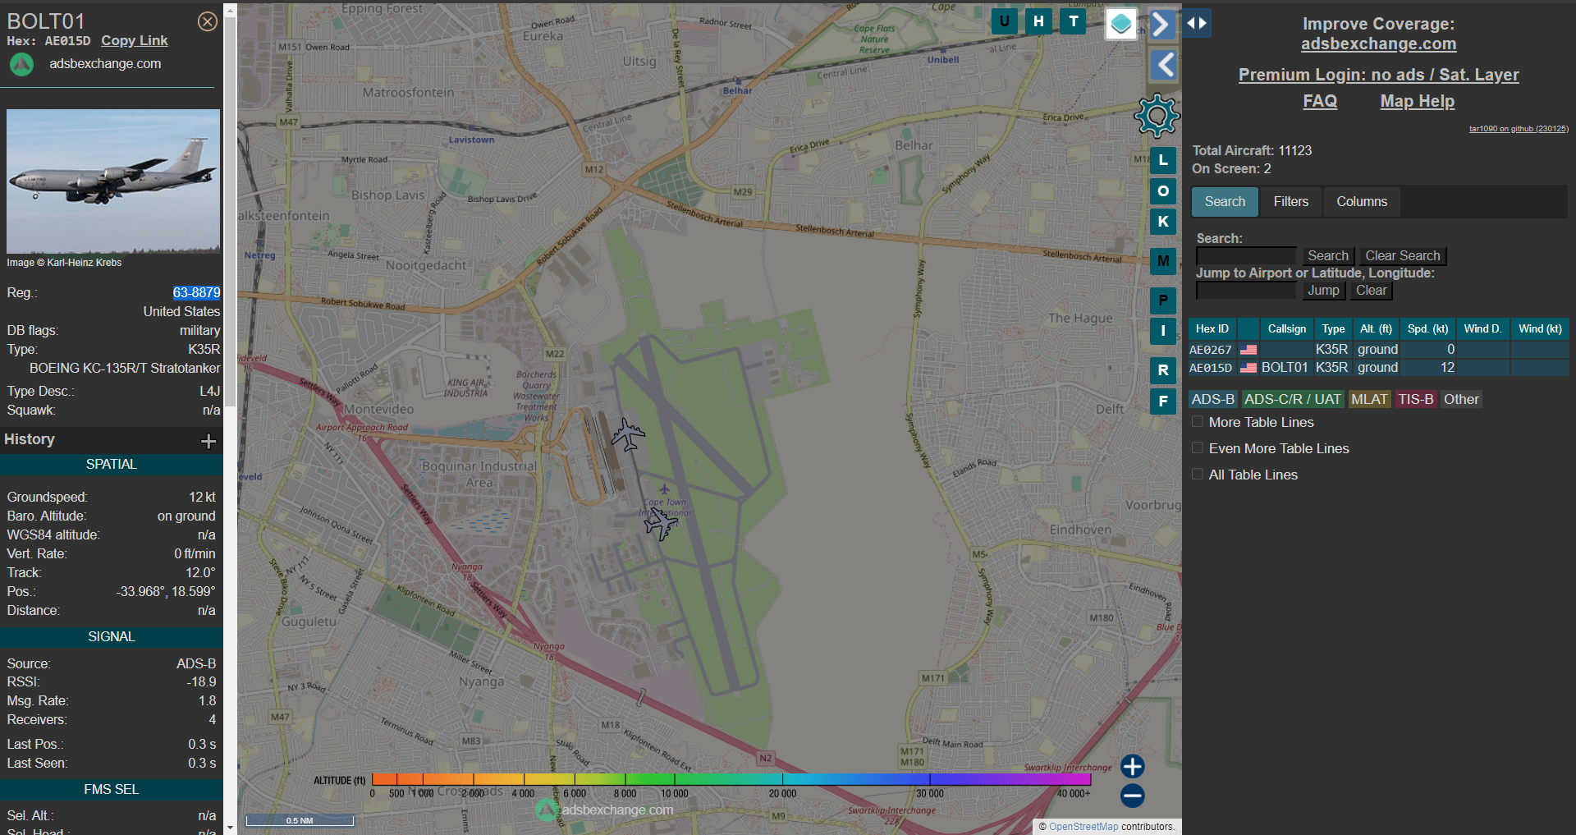The image size is (1576, 835).
Task: Open Premium Login link
Action: (1378, 75)
